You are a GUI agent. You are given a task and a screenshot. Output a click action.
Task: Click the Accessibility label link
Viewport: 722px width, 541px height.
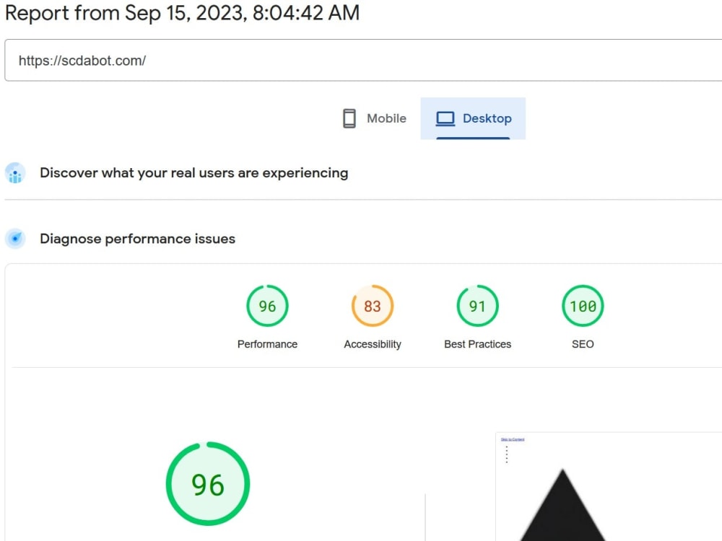[373, 344]
